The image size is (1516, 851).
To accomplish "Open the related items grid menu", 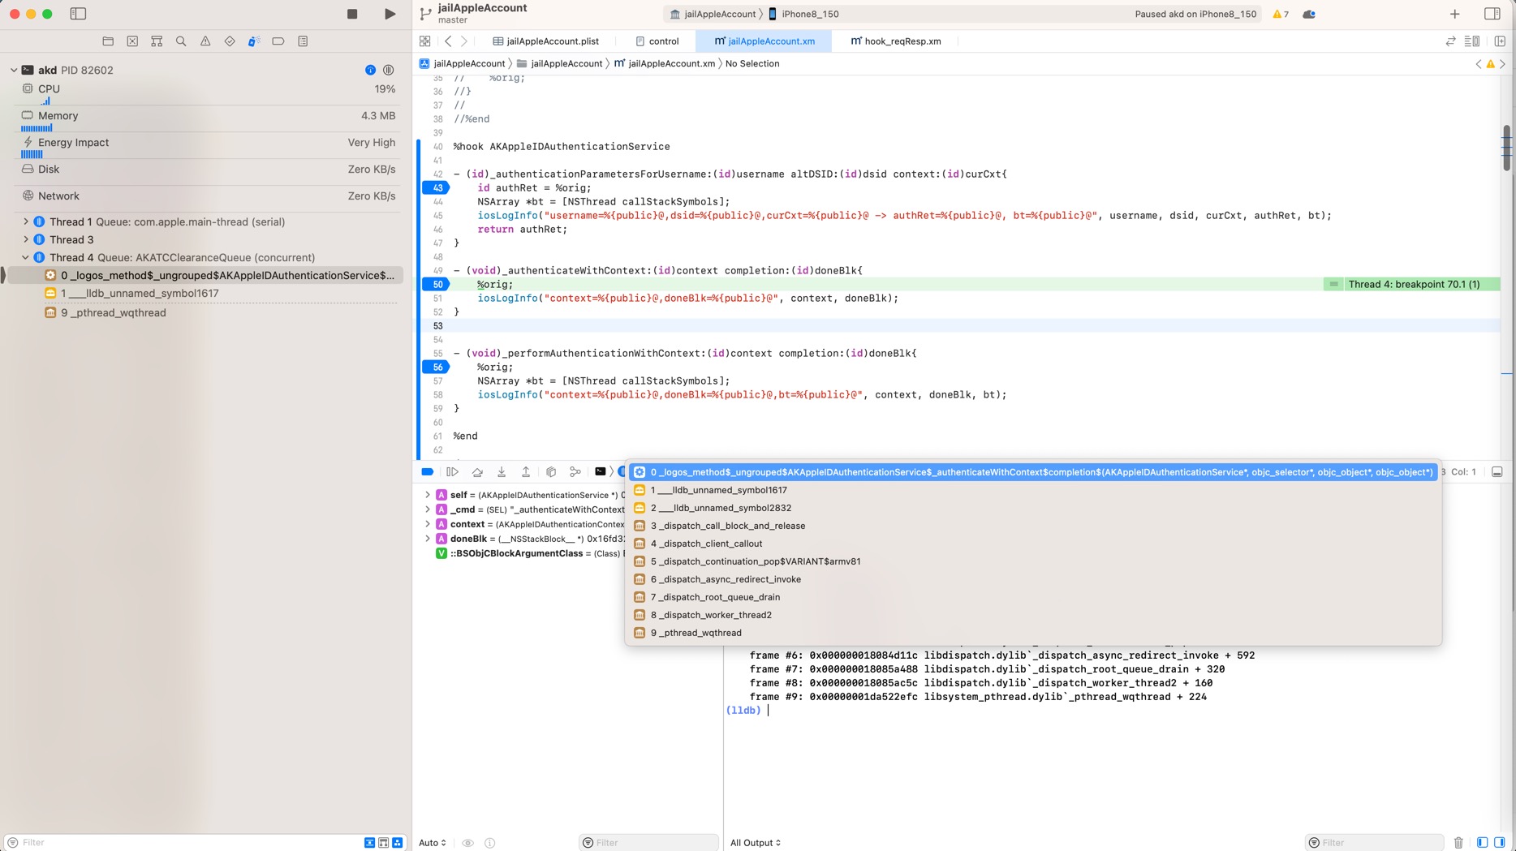I will (425, 41).
